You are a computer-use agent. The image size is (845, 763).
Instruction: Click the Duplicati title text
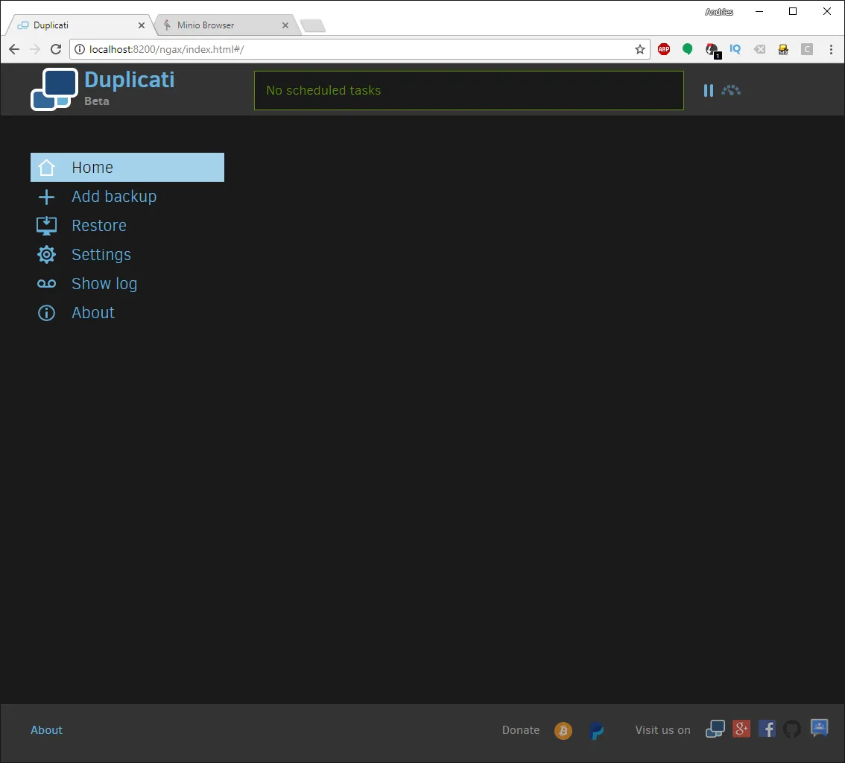[130, 80]
